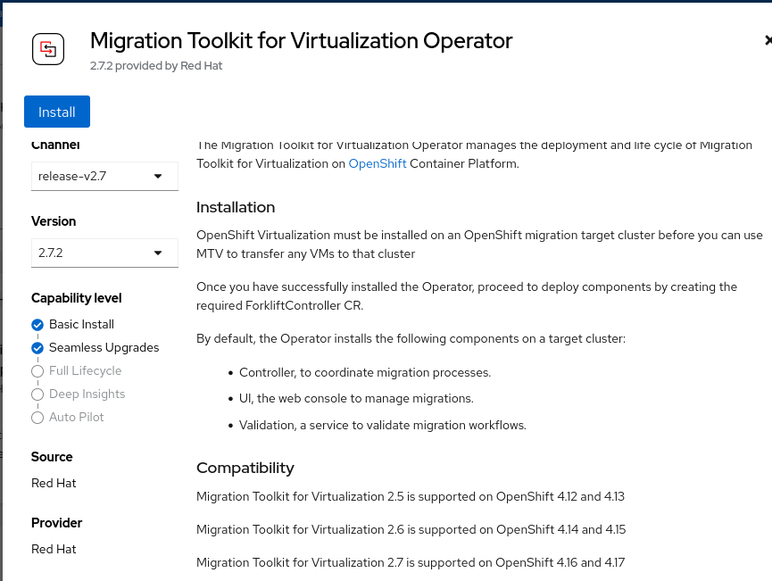Click the Full Lifecycle level circle
The width and height of the screenshot is (772, 581).
37,371
